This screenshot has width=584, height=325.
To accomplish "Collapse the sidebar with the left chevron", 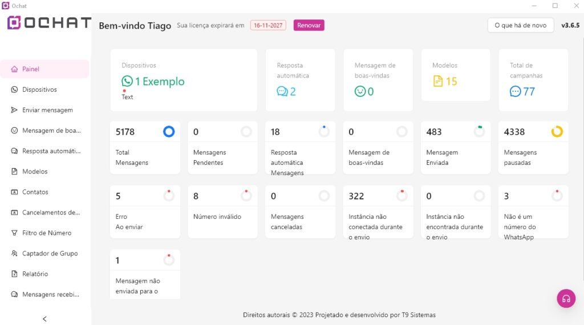I will pos(44,319).
